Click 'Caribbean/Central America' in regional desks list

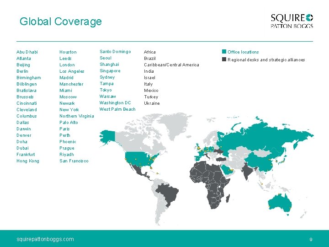tap(171, 65)
